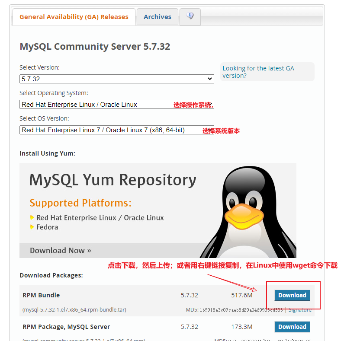The height and width of the screenshot is (341, 344).
Task: Open the Select OS Version dropdown
Action: tap(117, 130)
